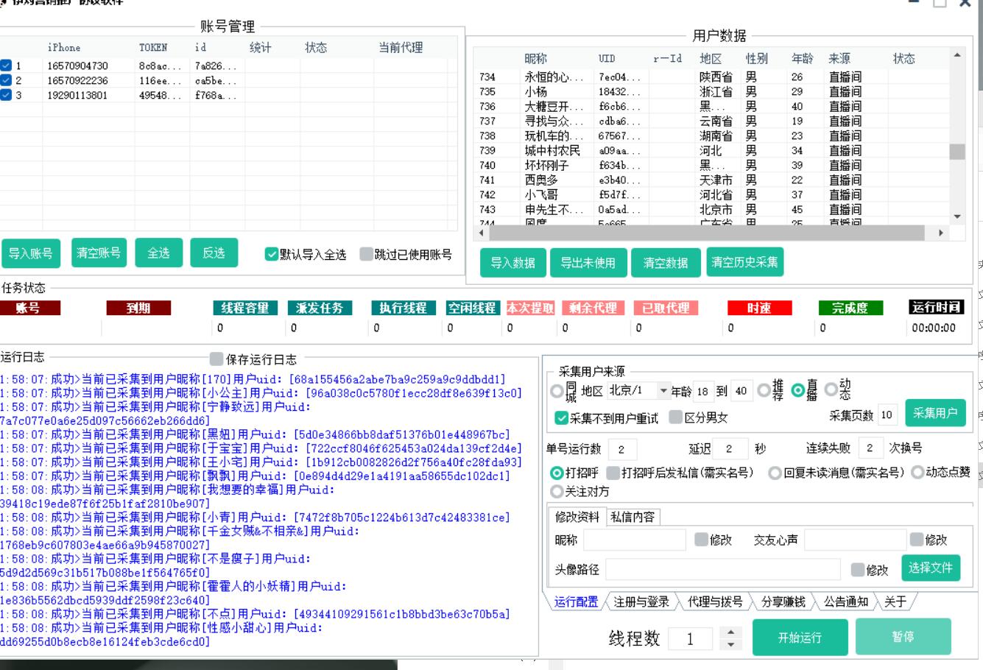983x670 pixels.
Task: Increase 线程数 with the up arrow
Action: click(730, 632)
